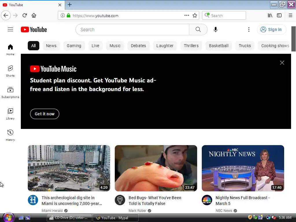Screen dimensions: 296x222
Task: Go to browser home page
Action: [x=34, y=16]
